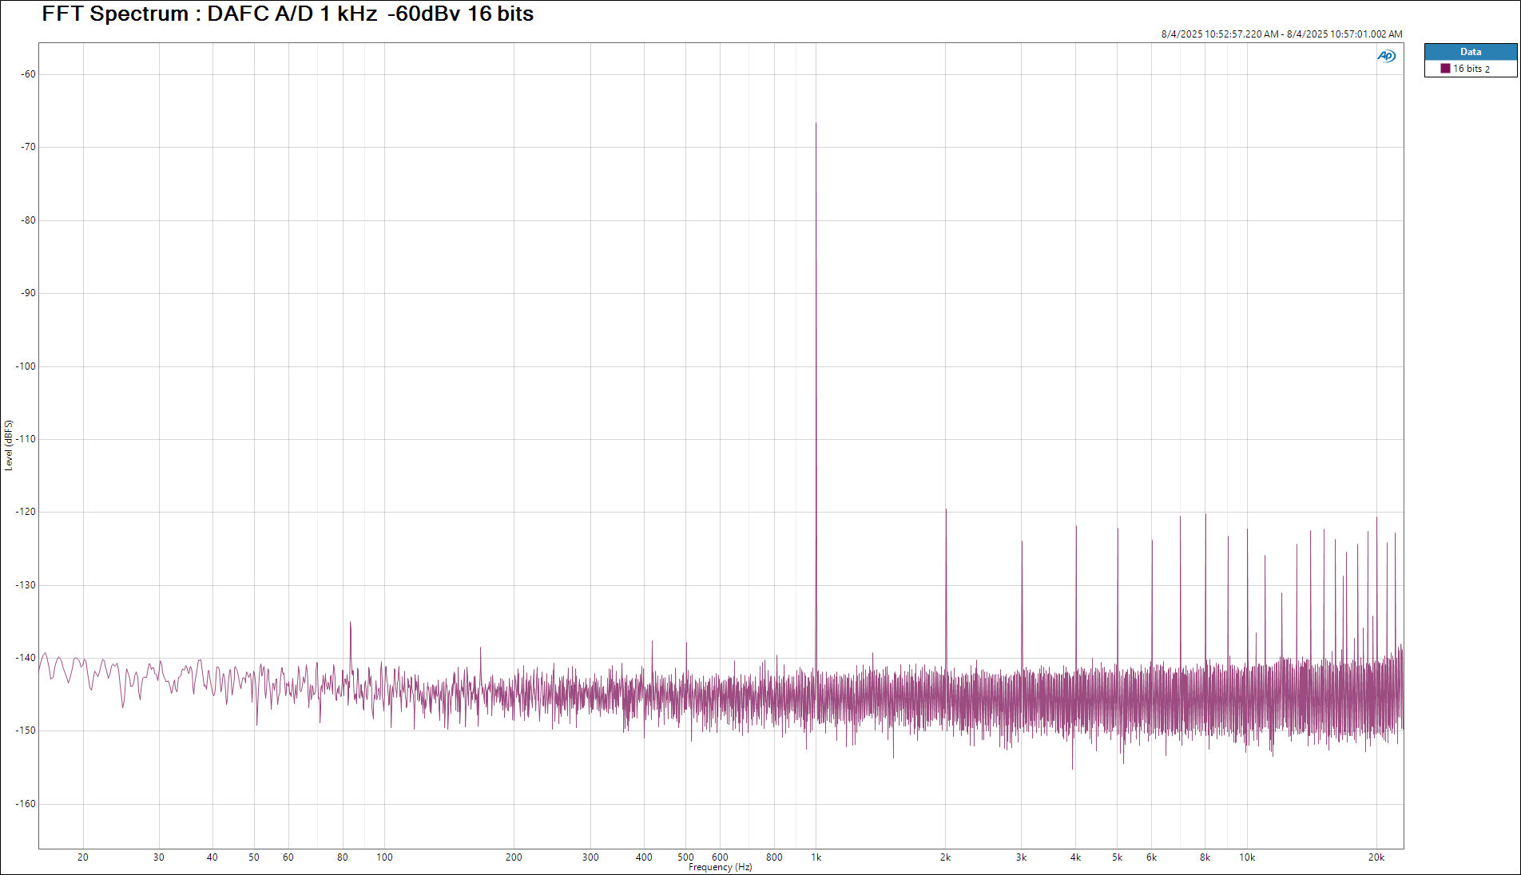Click the -160 tick label on level axis
The image size is (1521, 875).
click(x=26, y=804)
